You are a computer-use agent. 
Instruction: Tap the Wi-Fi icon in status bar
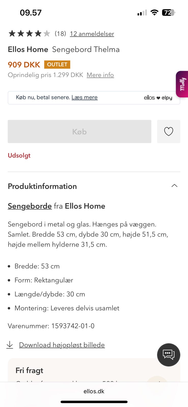[154, 12]
